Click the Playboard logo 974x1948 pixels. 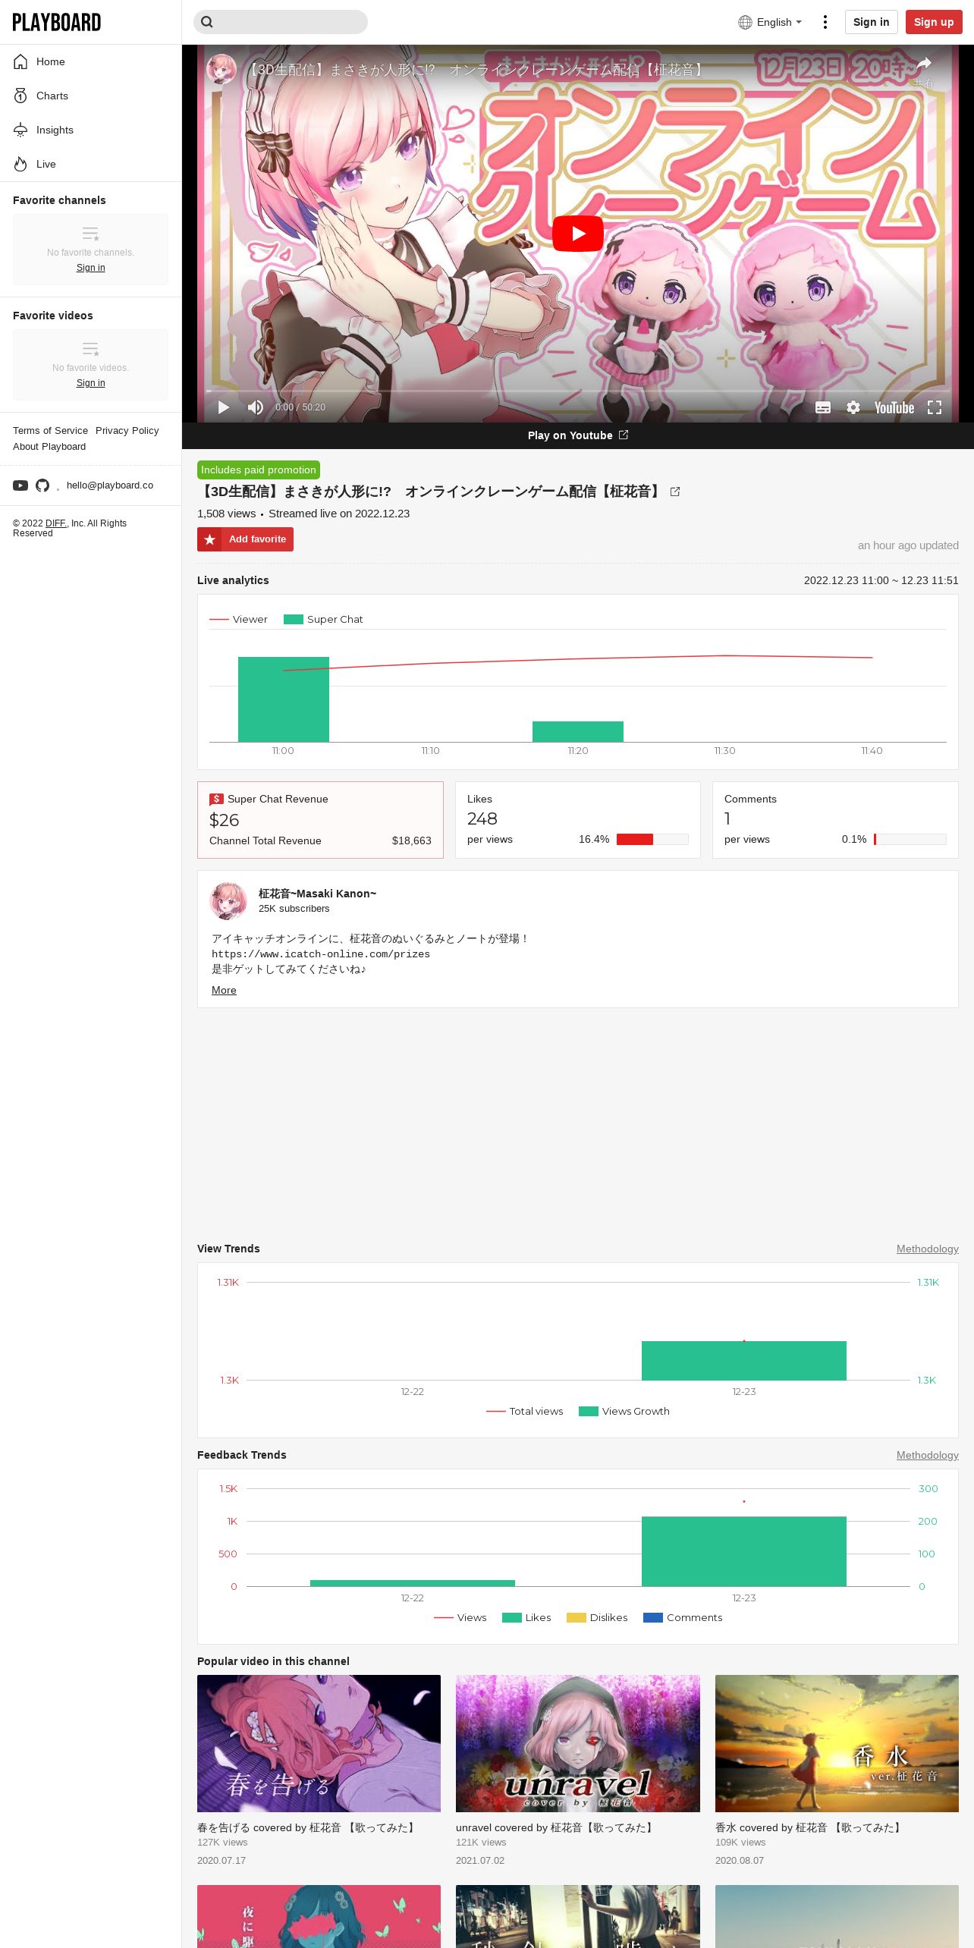(57, 22)
